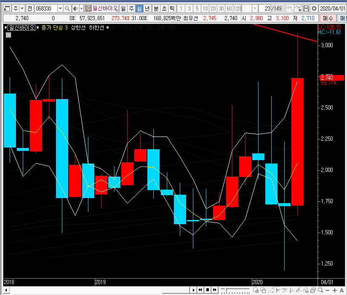The height and width of the screenshot is (295, 347).
Task: Click the stop button in chart playback
Action: point(208,290)
